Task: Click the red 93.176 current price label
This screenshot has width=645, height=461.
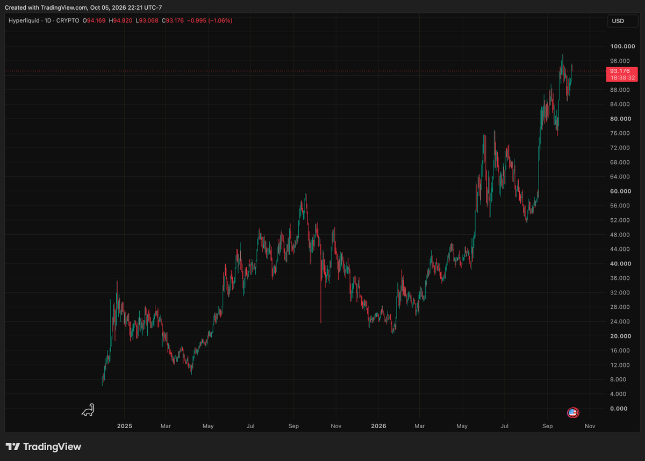Action: [622, 71]
